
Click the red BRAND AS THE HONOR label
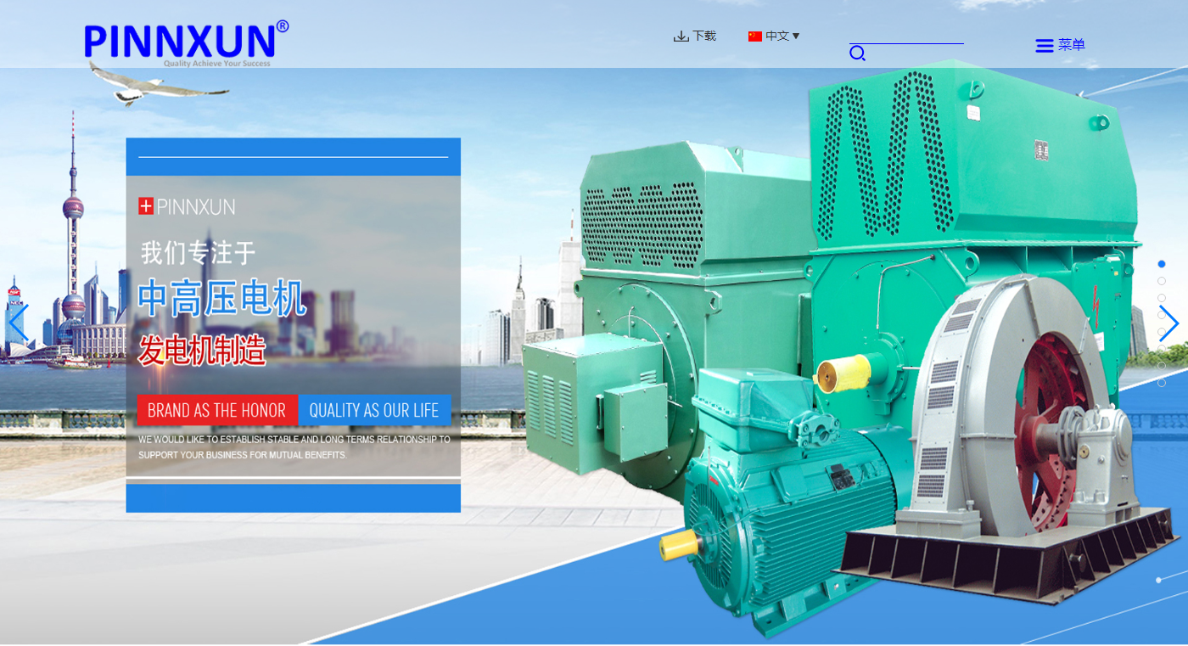coord(216,410)
